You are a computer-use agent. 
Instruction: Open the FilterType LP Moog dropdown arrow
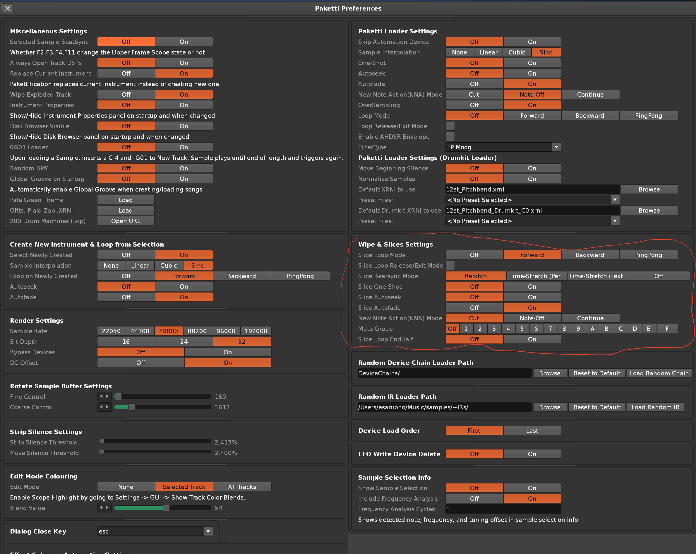point(556,147)
